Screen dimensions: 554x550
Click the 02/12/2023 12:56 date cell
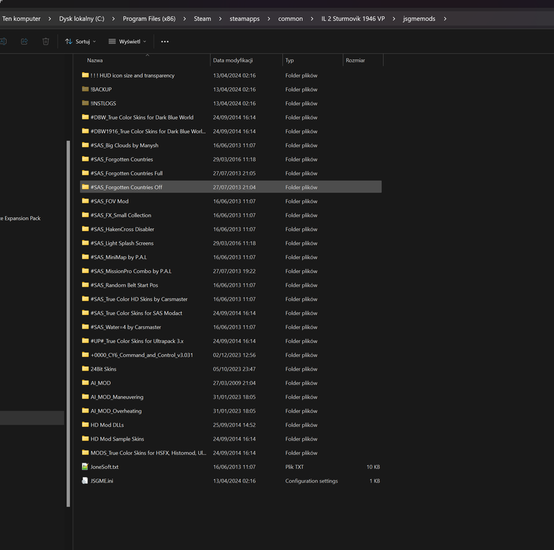(x=234, y=355)
